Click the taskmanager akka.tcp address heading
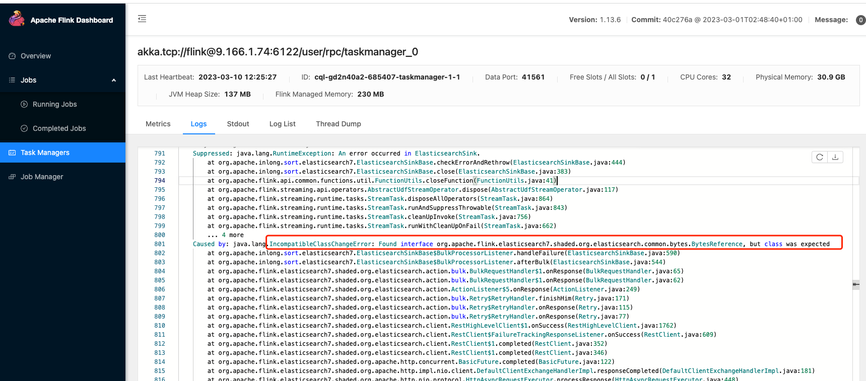The image size is (866, 381). pos(278,52)
